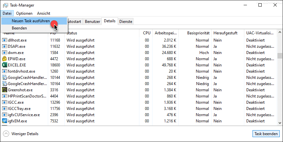Collapse view with Weniger Details arrow
Viewport: 283px width, 142px height.
click(x=6, y=134)
